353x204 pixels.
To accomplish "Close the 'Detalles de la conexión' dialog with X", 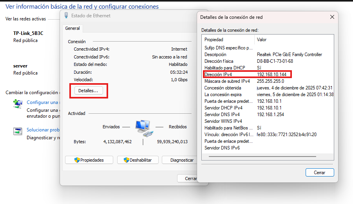I will tap(332, 17).
